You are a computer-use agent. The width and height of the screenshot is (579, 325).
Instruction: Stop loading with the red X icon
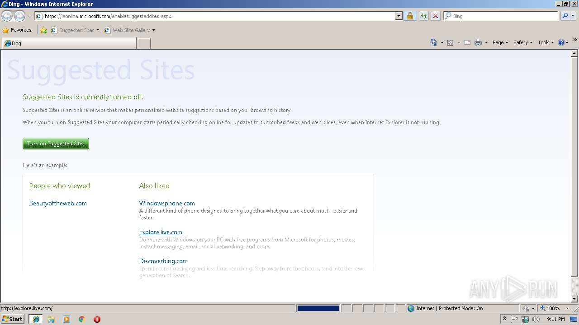coord(436,16)
